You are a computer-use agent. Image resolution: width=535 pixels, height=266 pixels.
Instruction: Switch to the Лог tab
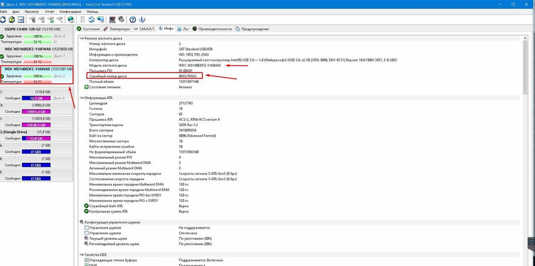183,29
